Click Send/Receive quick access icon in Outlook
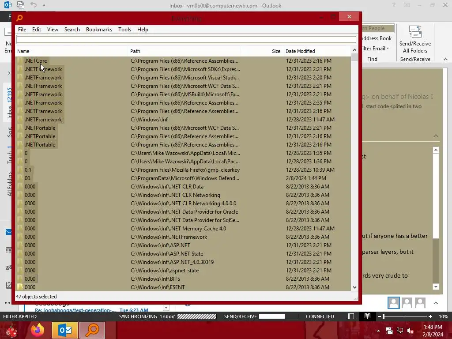 pyautogui.click(x=21, y=5)
